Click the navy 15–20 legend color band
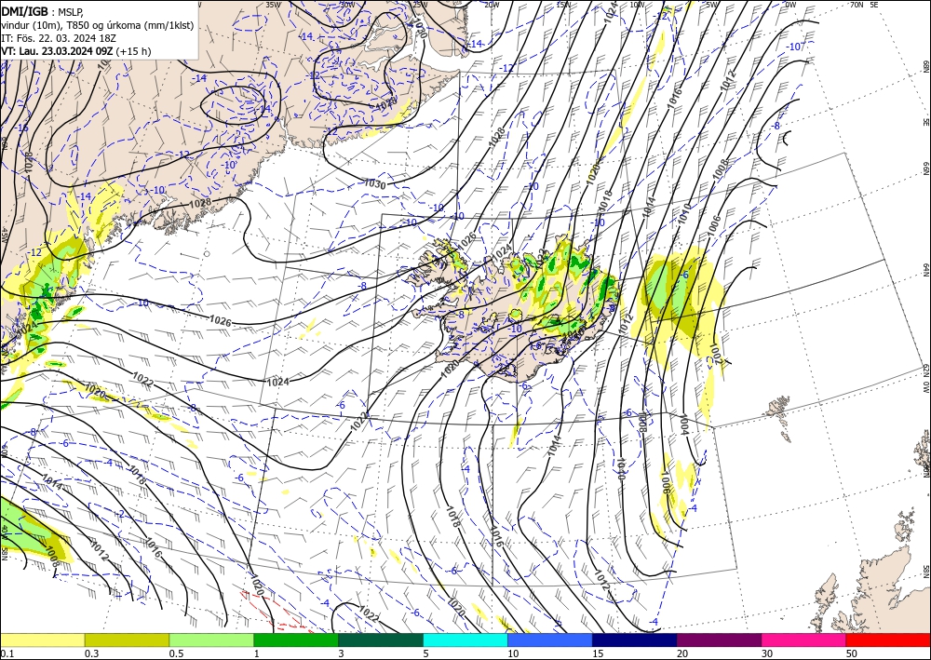 (x=635, y=640)
